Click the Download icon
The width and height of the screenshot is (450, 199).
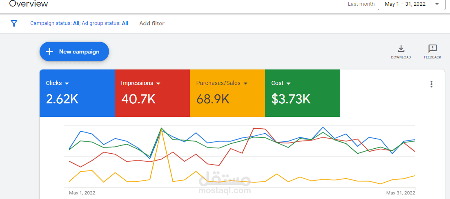[x=401, y=49]
